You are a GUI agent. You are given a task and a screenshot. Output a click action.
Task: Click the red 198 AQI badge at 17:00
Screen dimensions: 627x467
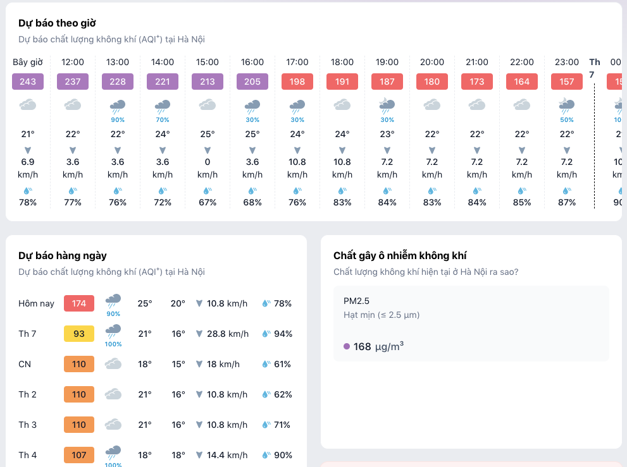297,82
